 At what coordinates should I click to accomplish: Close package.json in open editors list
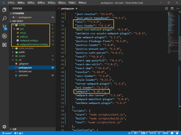13,17
